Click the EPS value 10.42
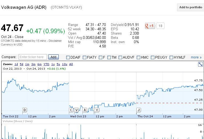The image size is (204, 139). click(135, 29)
